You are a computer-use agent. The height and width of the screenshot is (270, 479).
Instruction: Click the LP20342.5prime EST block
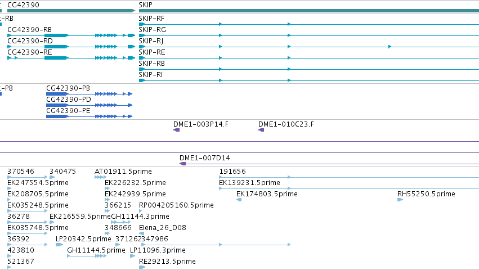[59, 245]
